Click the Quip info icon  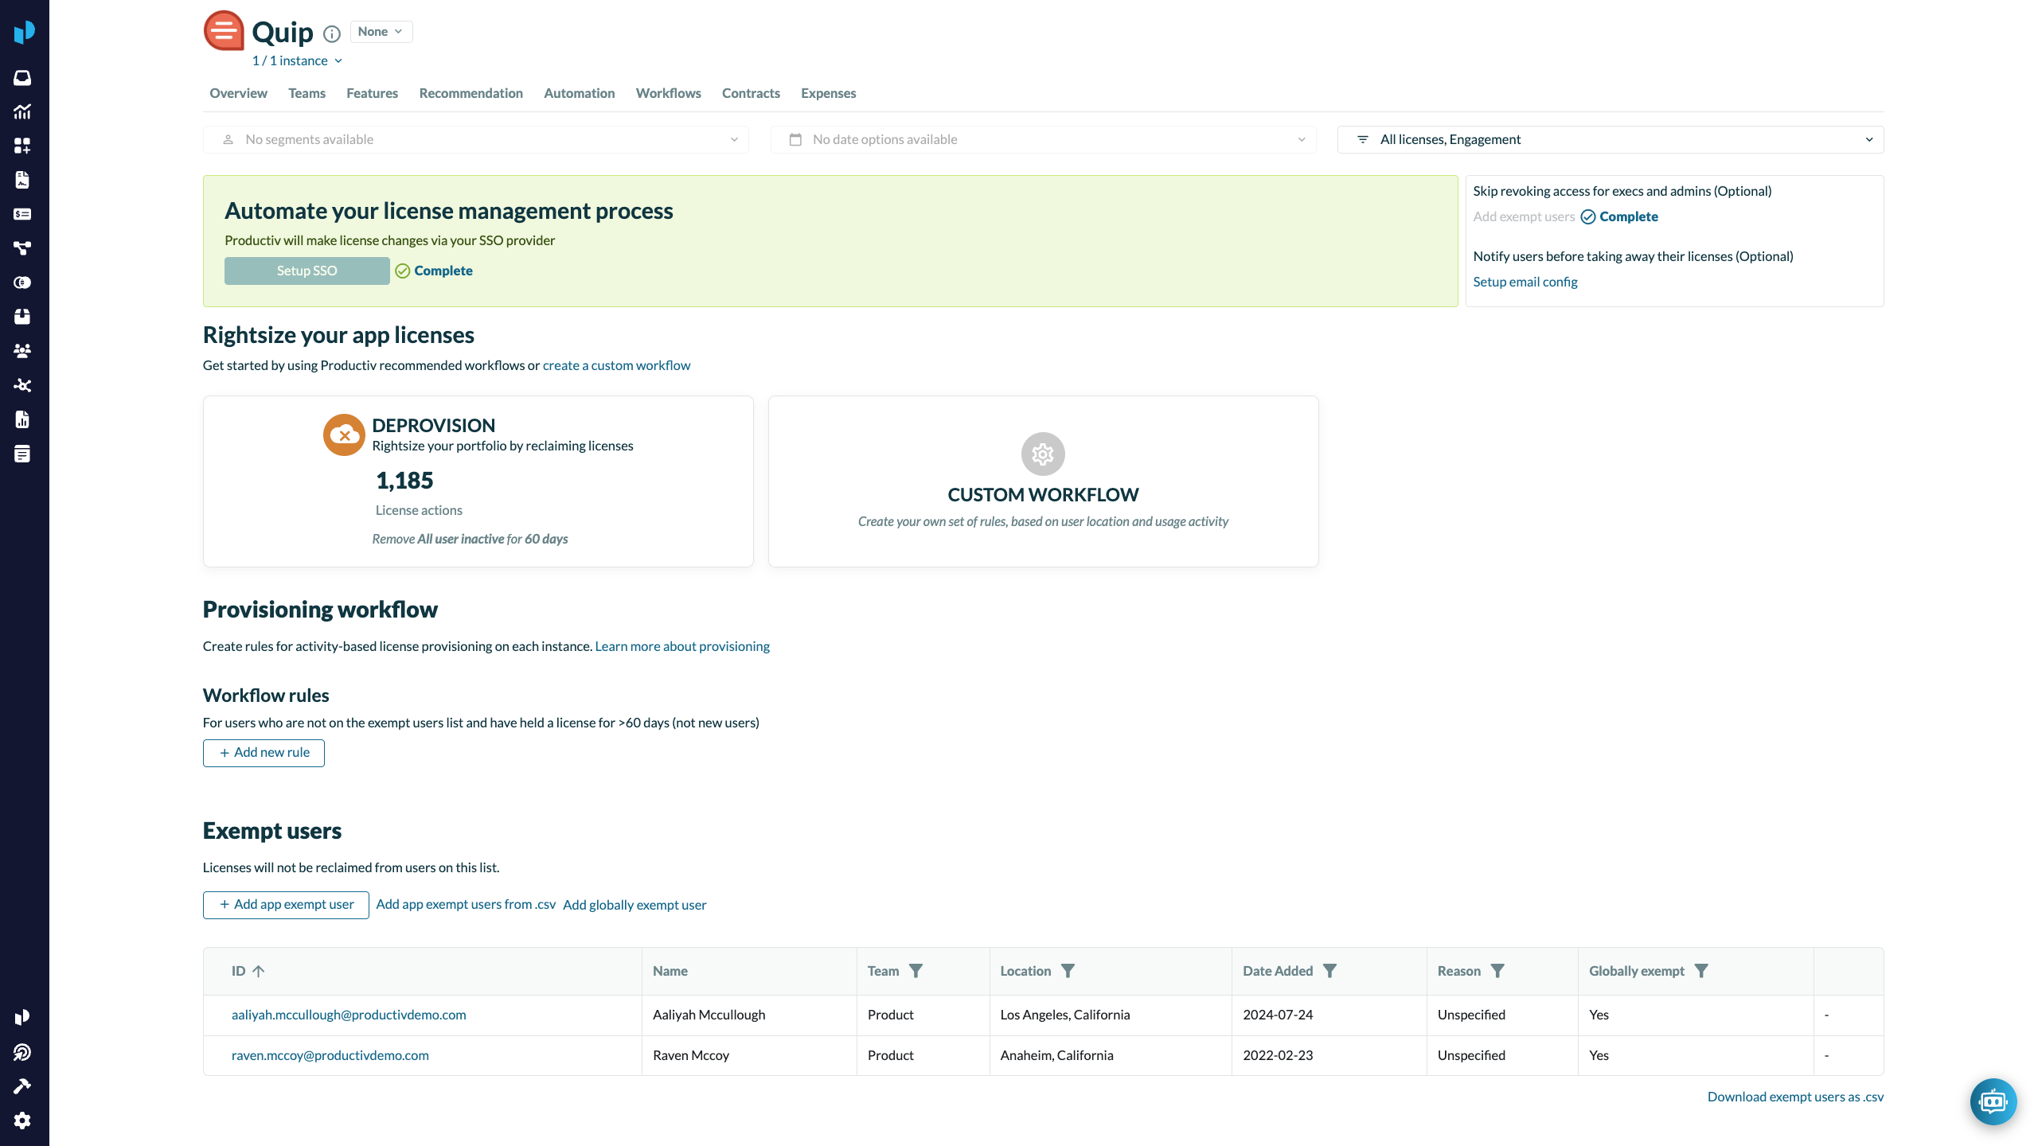coord(332,33)
